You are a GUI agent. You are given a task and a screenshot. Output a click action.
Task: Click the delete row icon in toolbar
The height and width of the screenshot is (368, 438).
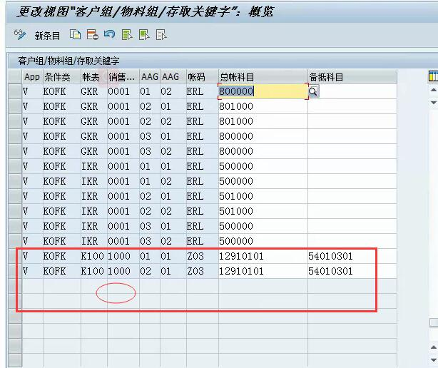(92, 35)
